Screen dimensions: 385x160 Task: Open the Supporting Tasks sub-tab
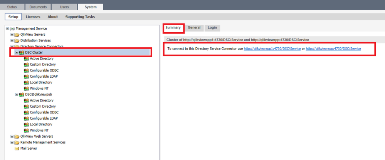(80, 17)
